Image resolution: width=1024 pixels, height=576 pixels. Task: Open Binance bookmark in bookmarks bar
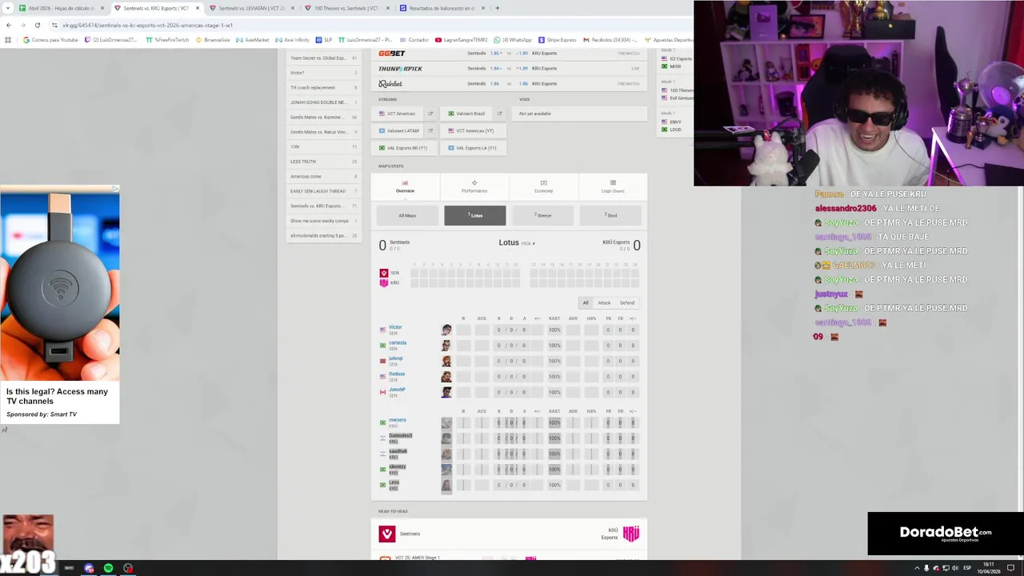[213, 39]
